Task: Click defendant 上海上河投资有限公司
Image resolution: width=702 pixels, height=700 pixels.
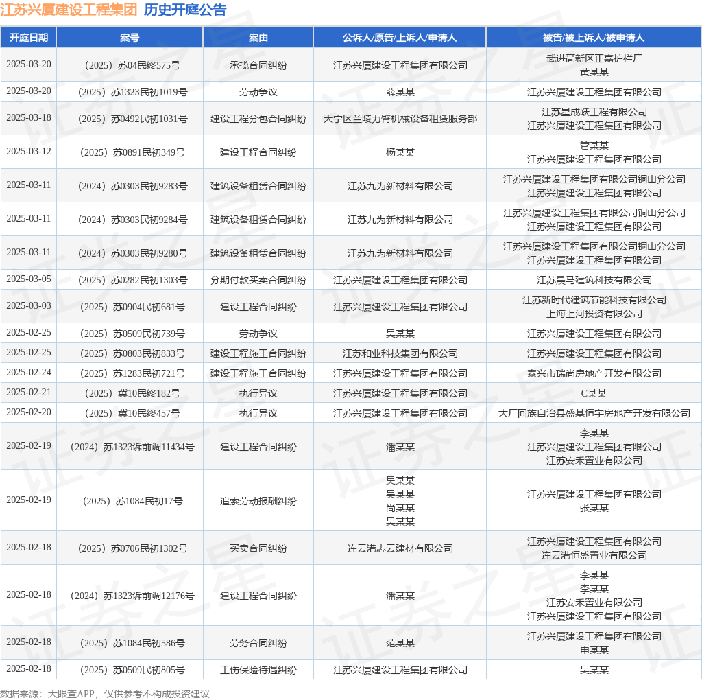Action: pyautogui.click(x=594, y=314)
